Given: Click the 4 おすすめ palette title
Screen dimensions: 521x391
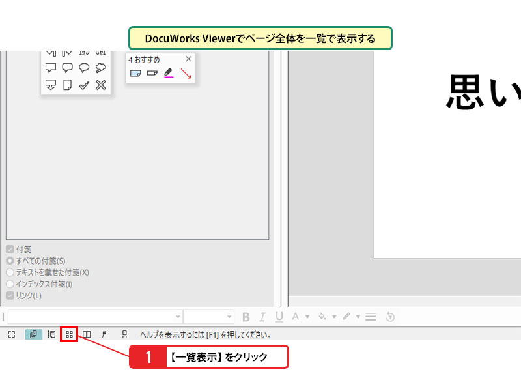Looking at the screenshot, I should tap(144, 60).
